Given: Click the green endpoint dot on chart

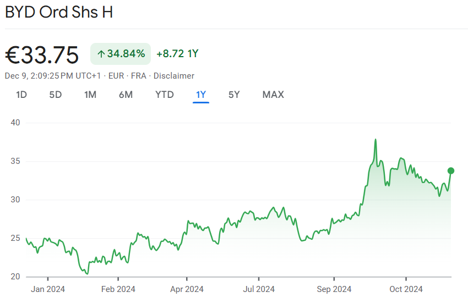Looking at the screenshot, I should point(451,170).
